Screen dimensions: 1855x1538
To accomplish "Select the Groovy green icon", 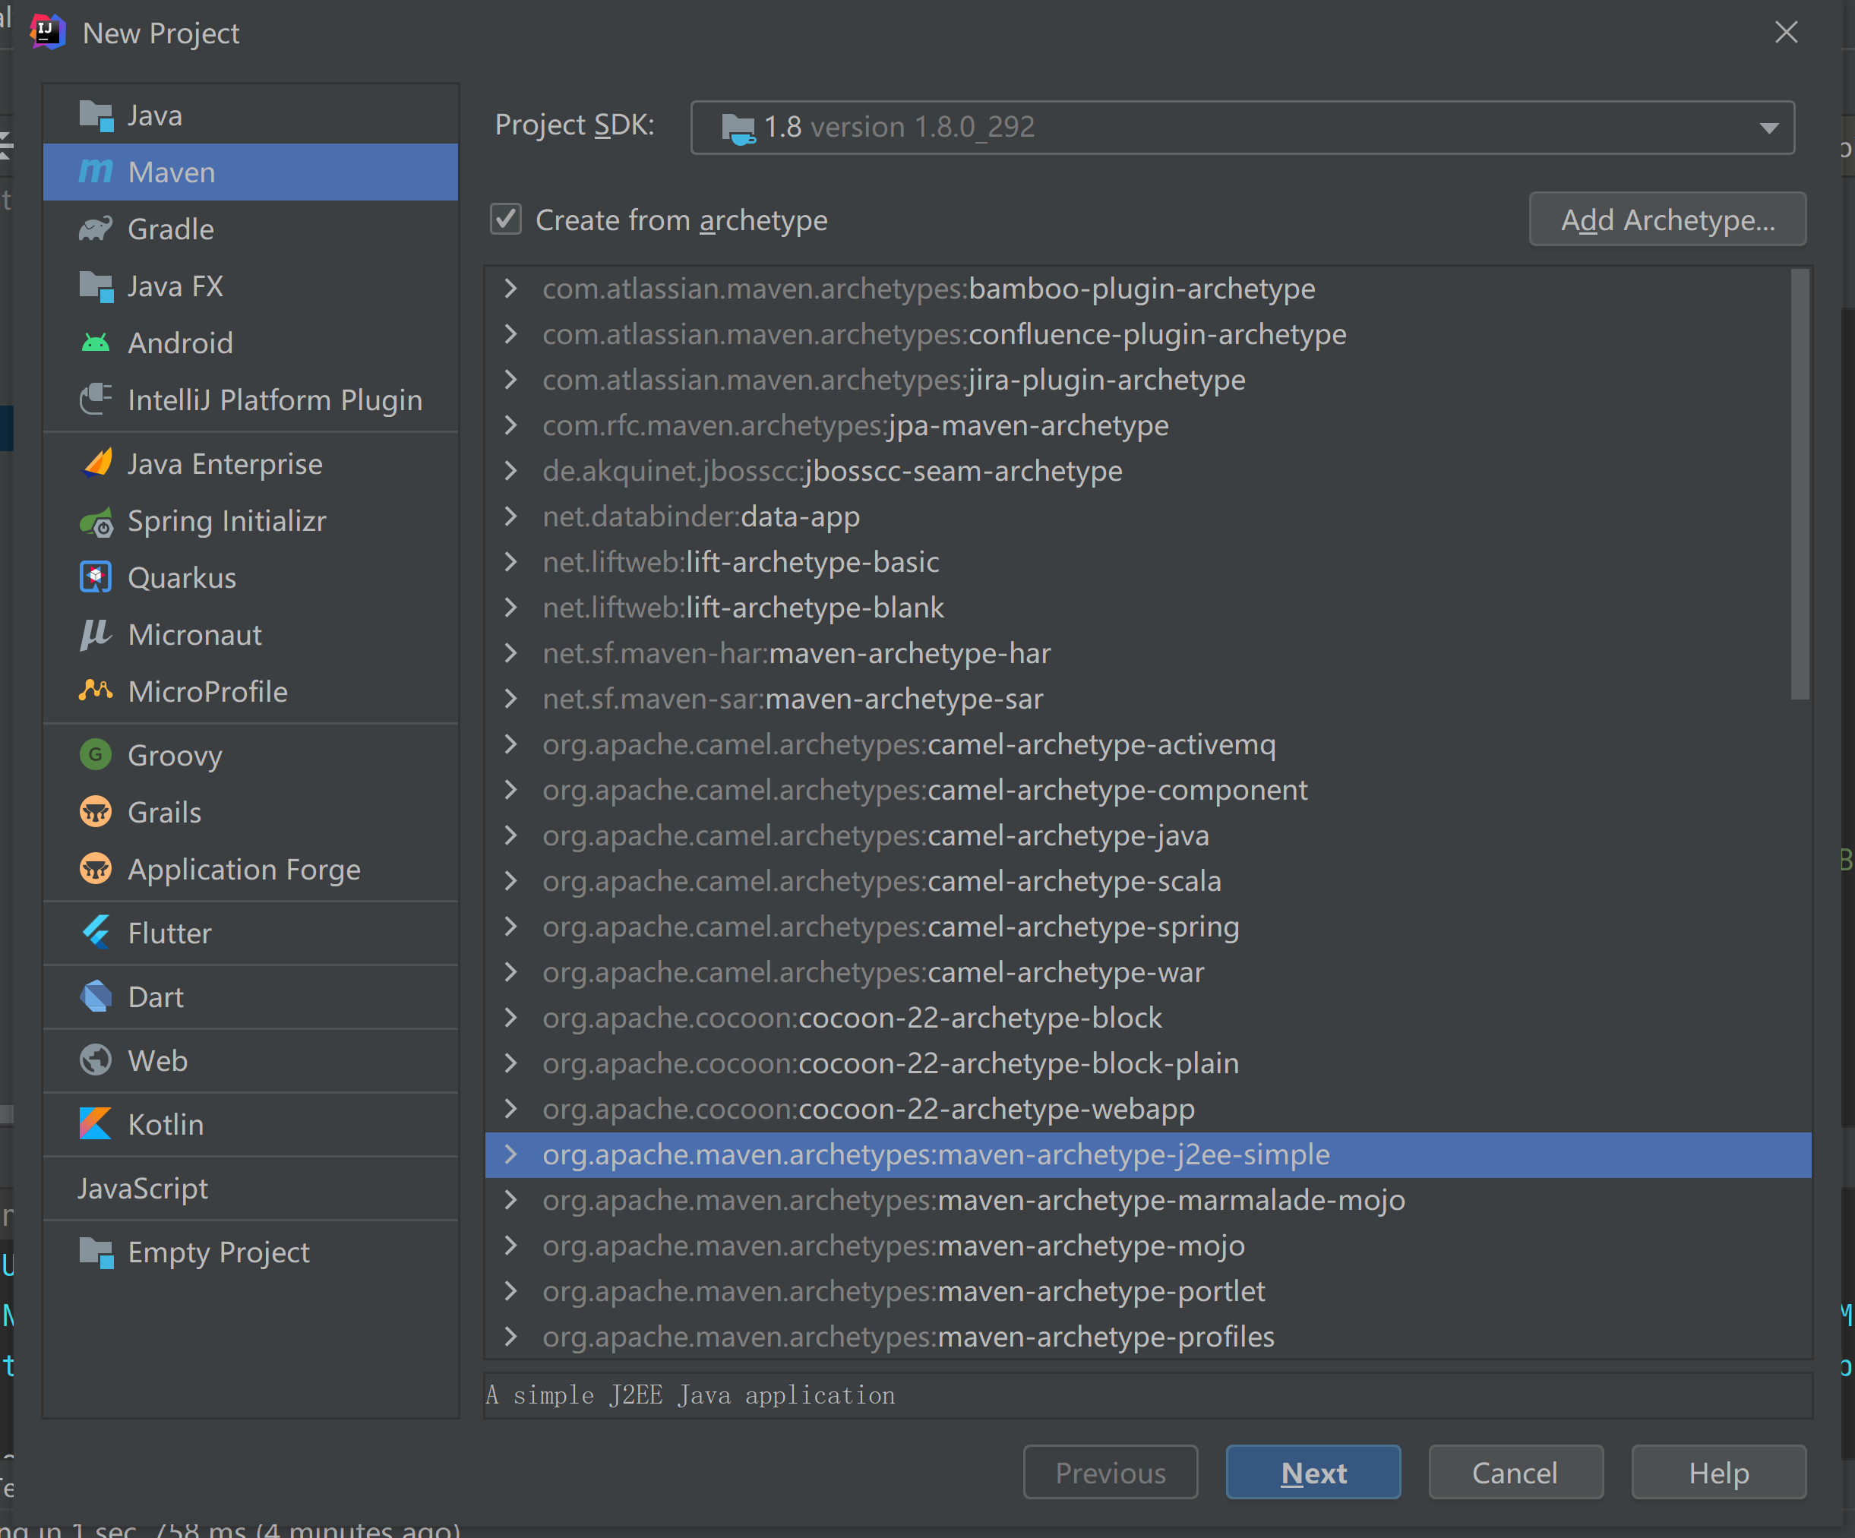I will click(x=96, y=755).
